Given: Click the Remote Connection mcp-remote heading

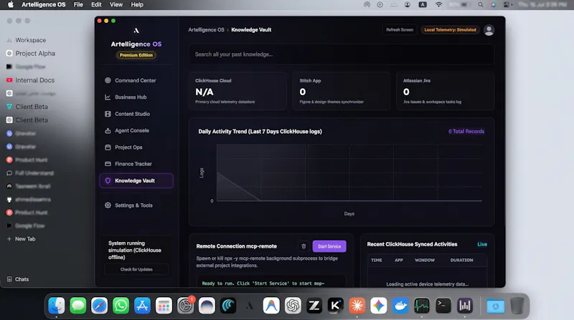Looking at the screenshot, I should click(237, 246).
